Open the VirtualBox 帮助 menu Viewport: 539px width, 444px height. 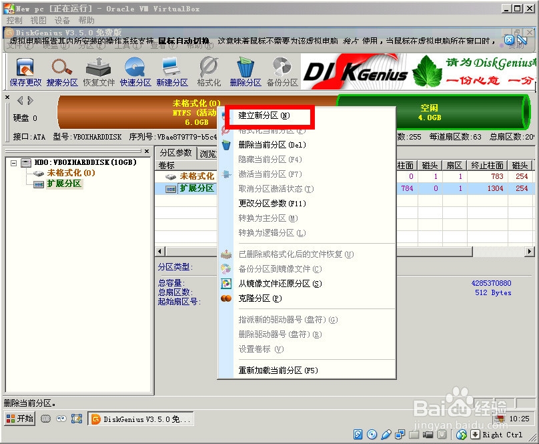click(x=86, y=21)
